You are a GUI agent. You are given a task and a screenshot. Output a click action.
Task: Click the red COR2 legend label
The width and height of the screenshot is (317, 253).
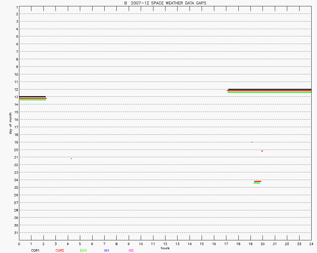tap(60, 250)
